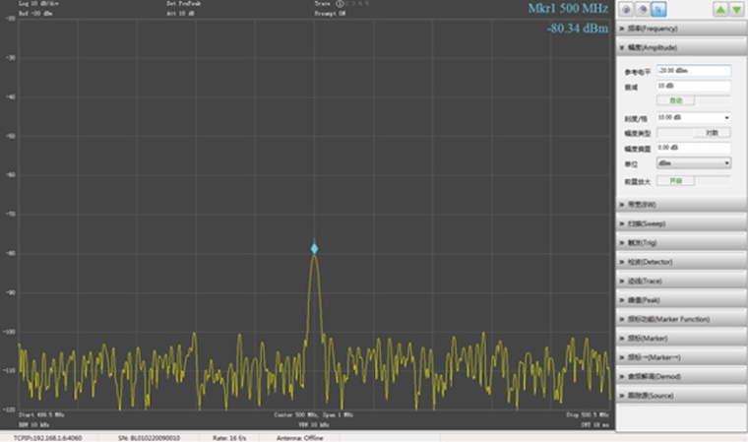
Task: Open the dBm unit dropdown
Action: [x=693, y=162]
